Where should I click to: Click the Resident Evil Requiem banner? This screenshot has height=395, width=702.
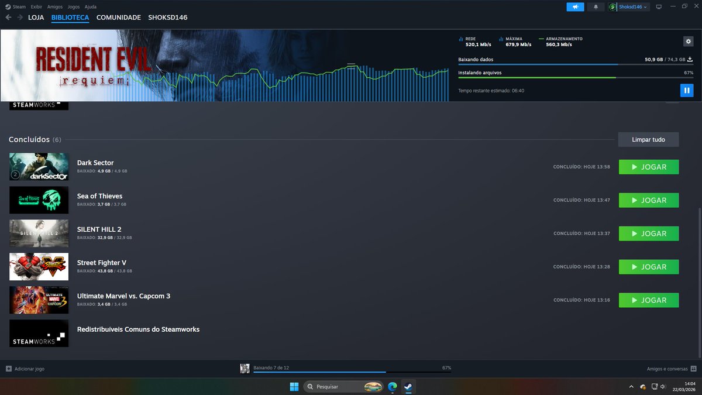224,66
